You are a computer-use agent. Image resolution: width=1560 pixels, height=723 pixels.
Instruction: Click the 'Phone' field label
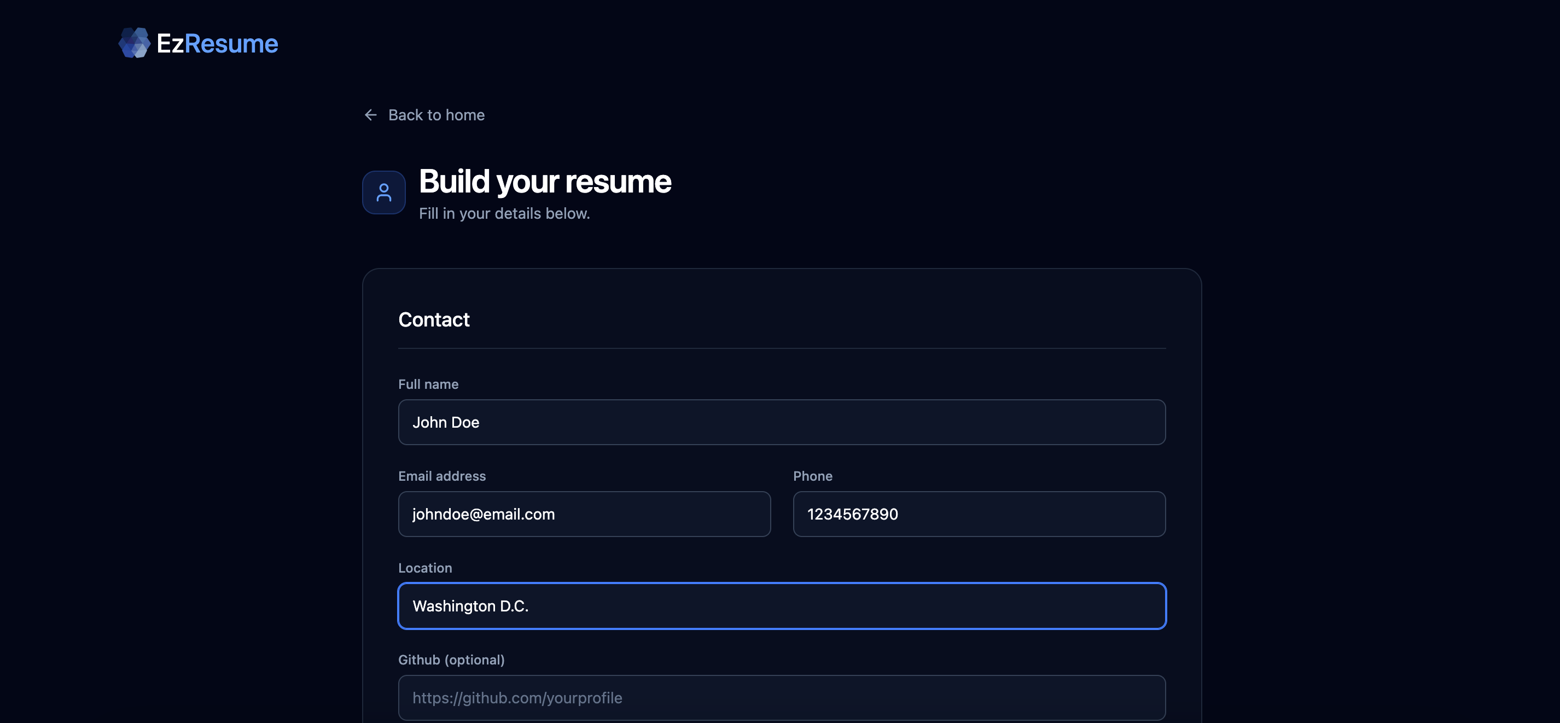812,476
